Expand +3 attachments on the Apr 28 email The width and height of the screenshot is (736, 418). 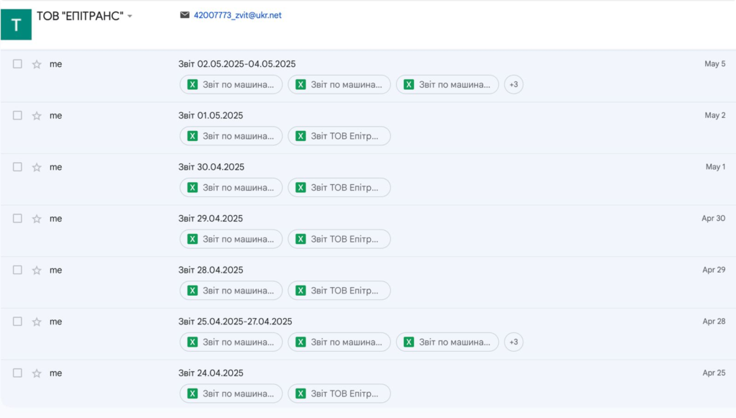click(513, 342)
